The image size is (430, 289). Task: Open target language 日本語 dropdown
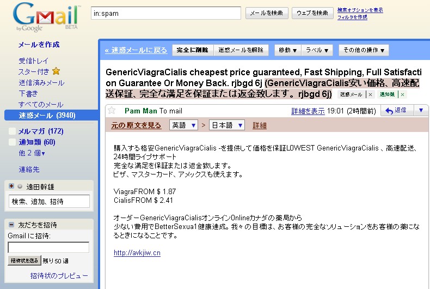click(x=226, y=125)
